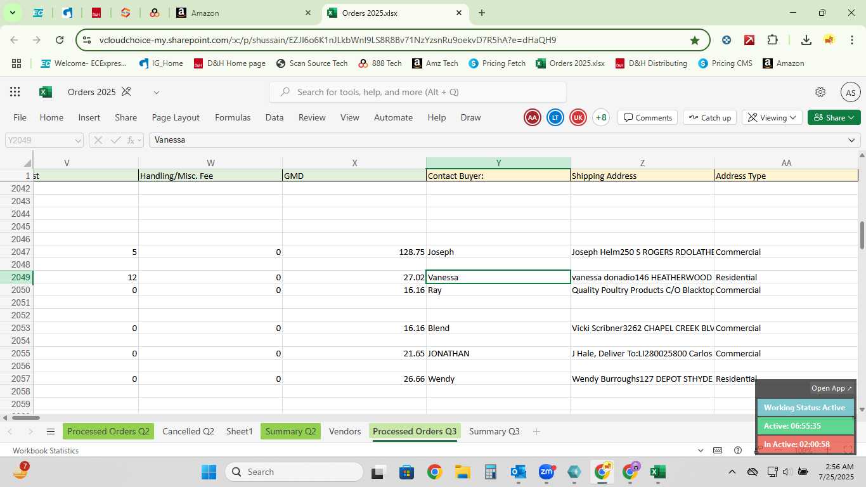Switch to the Home ribbon tab
This screenshot has height=487, width=866.
pyautogui.click(x=51, y=117)
